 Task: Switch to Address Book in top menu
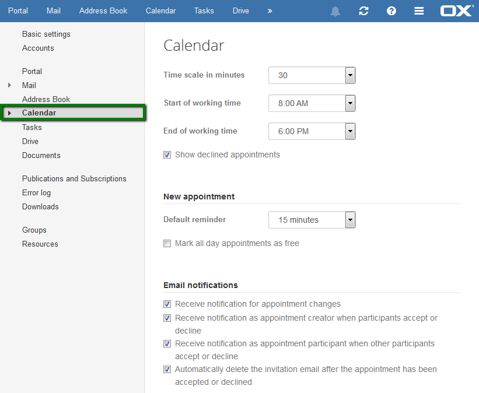click(103, 11)
